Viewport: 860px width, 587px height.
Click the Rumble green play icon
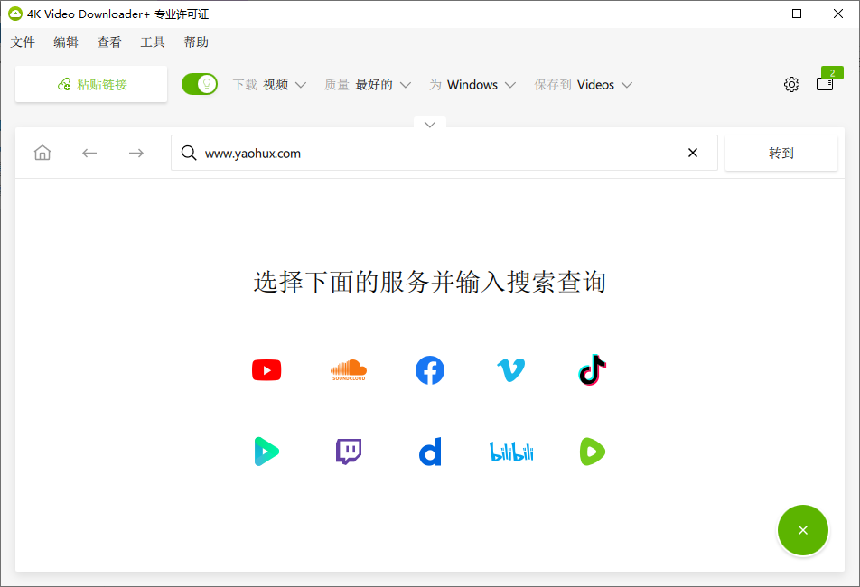(592, 451)
